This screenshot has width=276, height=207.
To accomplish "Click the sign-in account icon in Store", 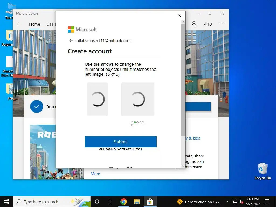I will coord(194,24).
